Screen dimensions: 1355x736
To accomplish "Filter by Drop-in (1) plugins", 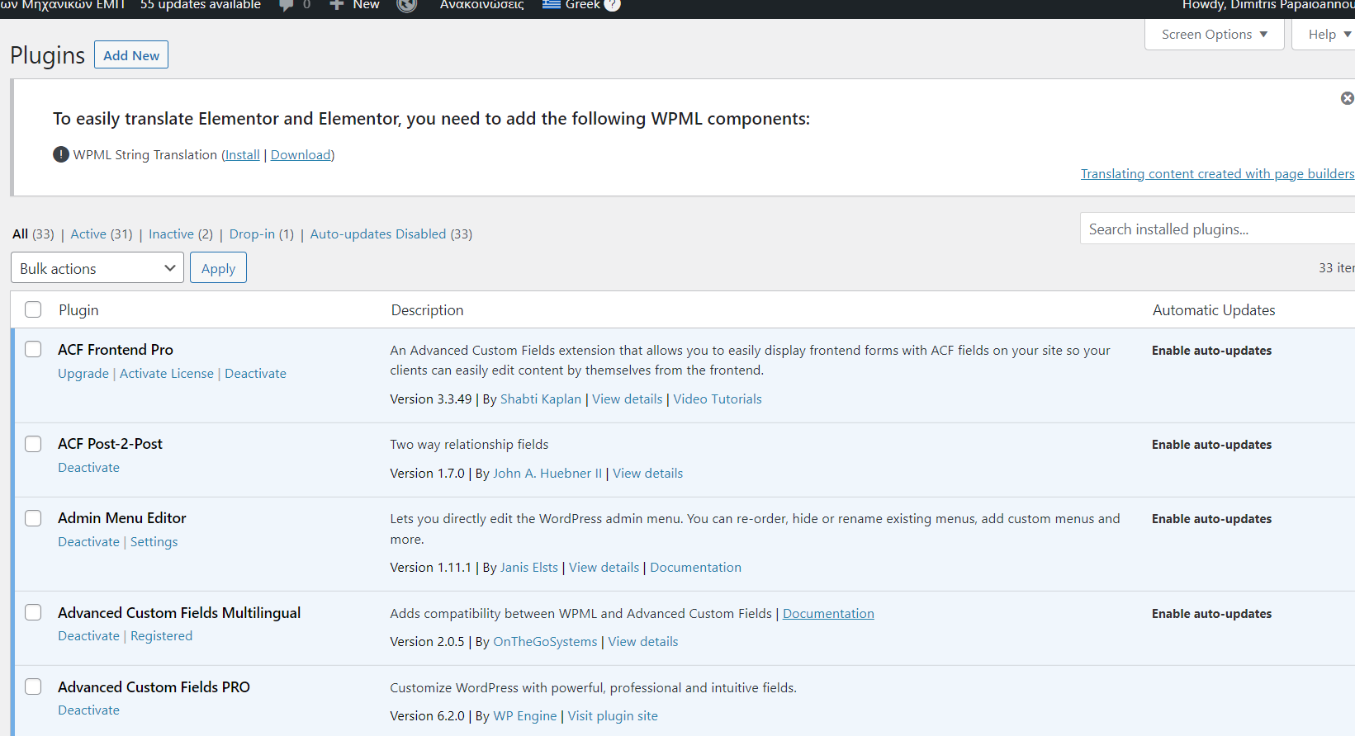I will click(262, 234).
